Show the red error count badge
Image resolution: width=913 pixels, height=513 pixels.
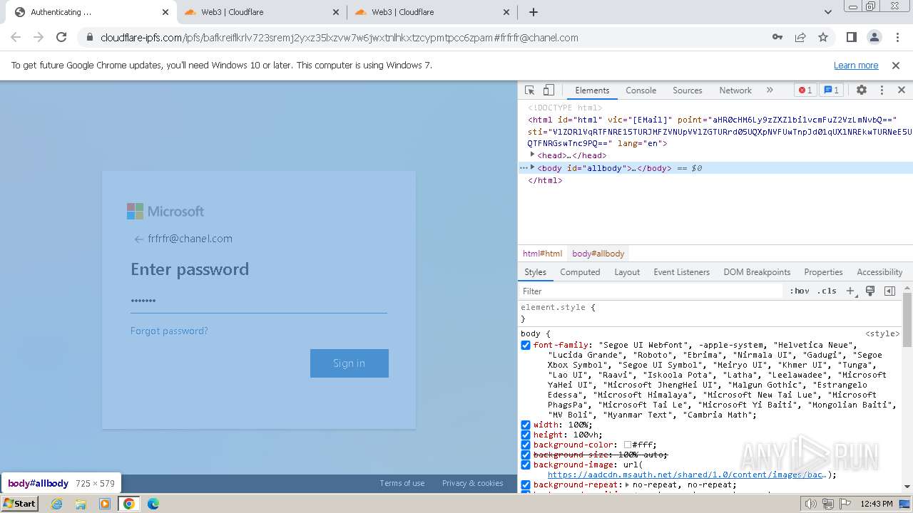[805, 90]
